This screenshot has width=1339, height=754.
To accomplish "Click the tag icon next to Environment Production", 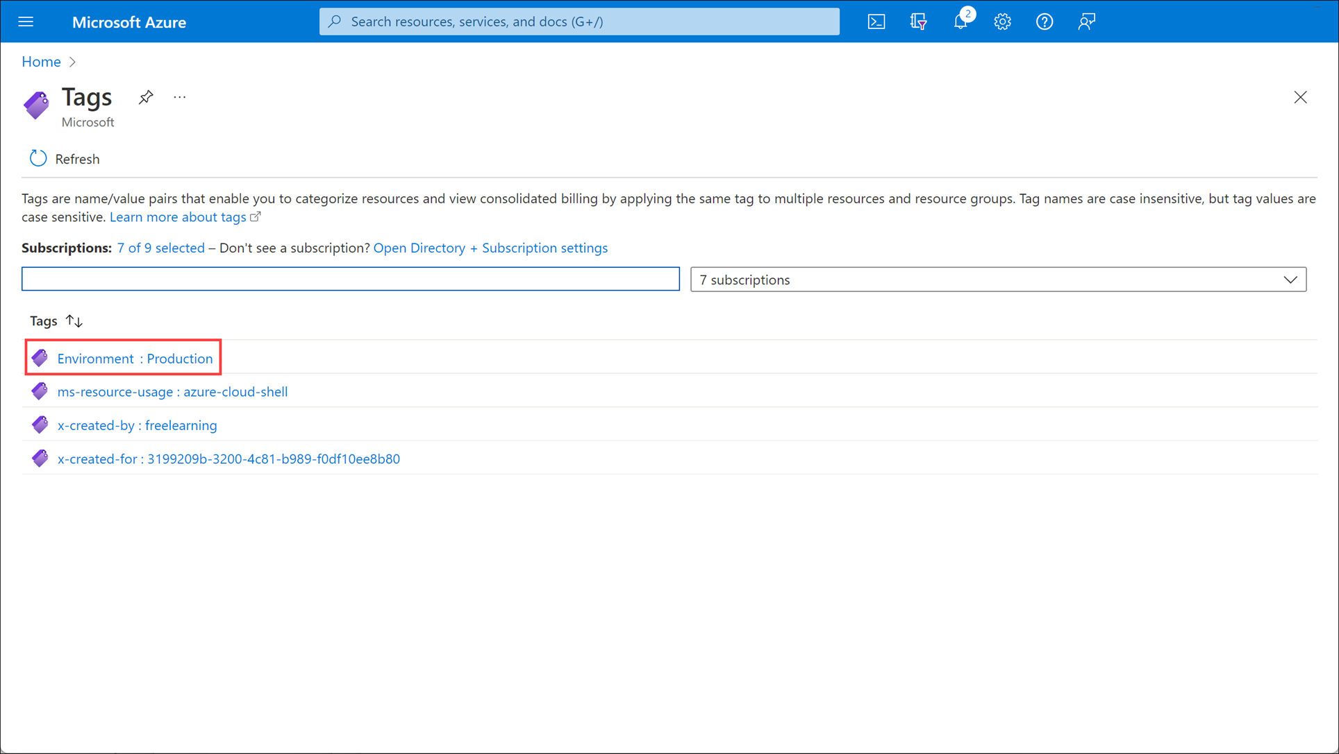I will pyautogui.click(x=40, y=357).
